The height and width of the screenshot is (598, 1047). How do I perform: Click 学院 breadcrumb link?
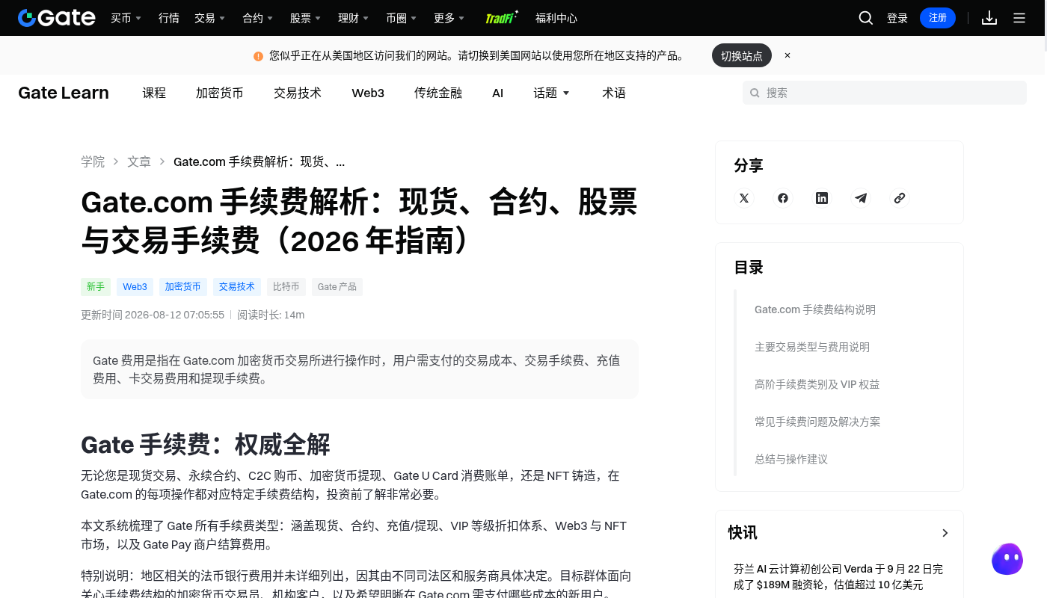(x=93, y=161)
